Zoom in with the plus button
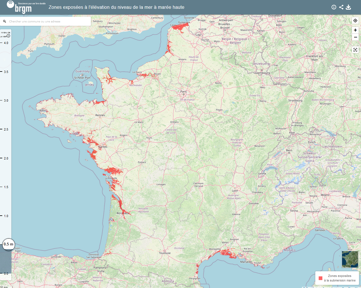 [355, 30]
